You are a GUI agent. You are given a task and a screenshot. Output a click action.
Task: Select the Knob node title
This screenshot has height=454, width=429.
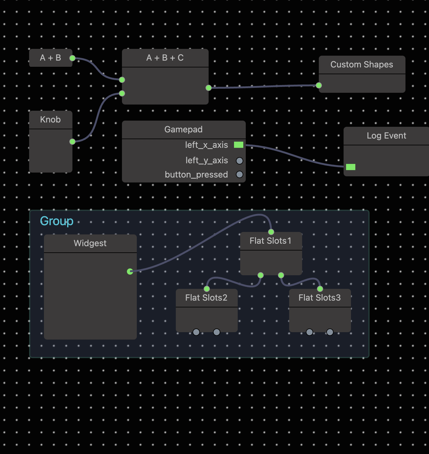[50, 120]
